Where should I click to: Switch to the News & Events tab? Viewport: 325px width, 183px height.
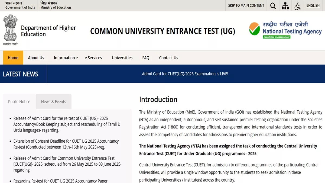54,102
